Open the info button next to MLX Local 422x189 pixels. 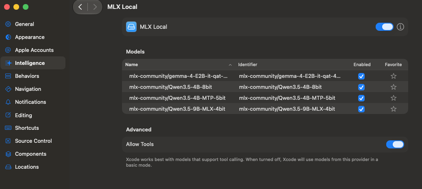click(x=400, y=27)
